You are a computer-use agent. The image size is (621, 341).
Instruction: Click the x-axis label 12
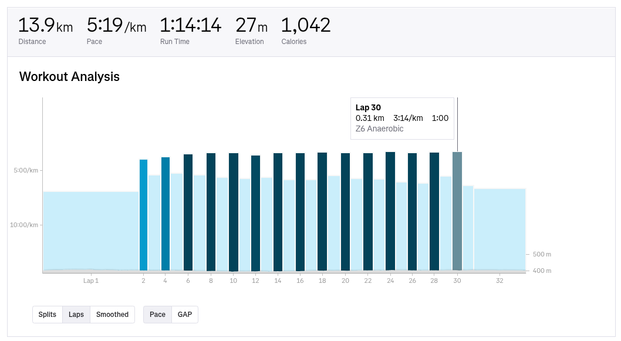255,281
